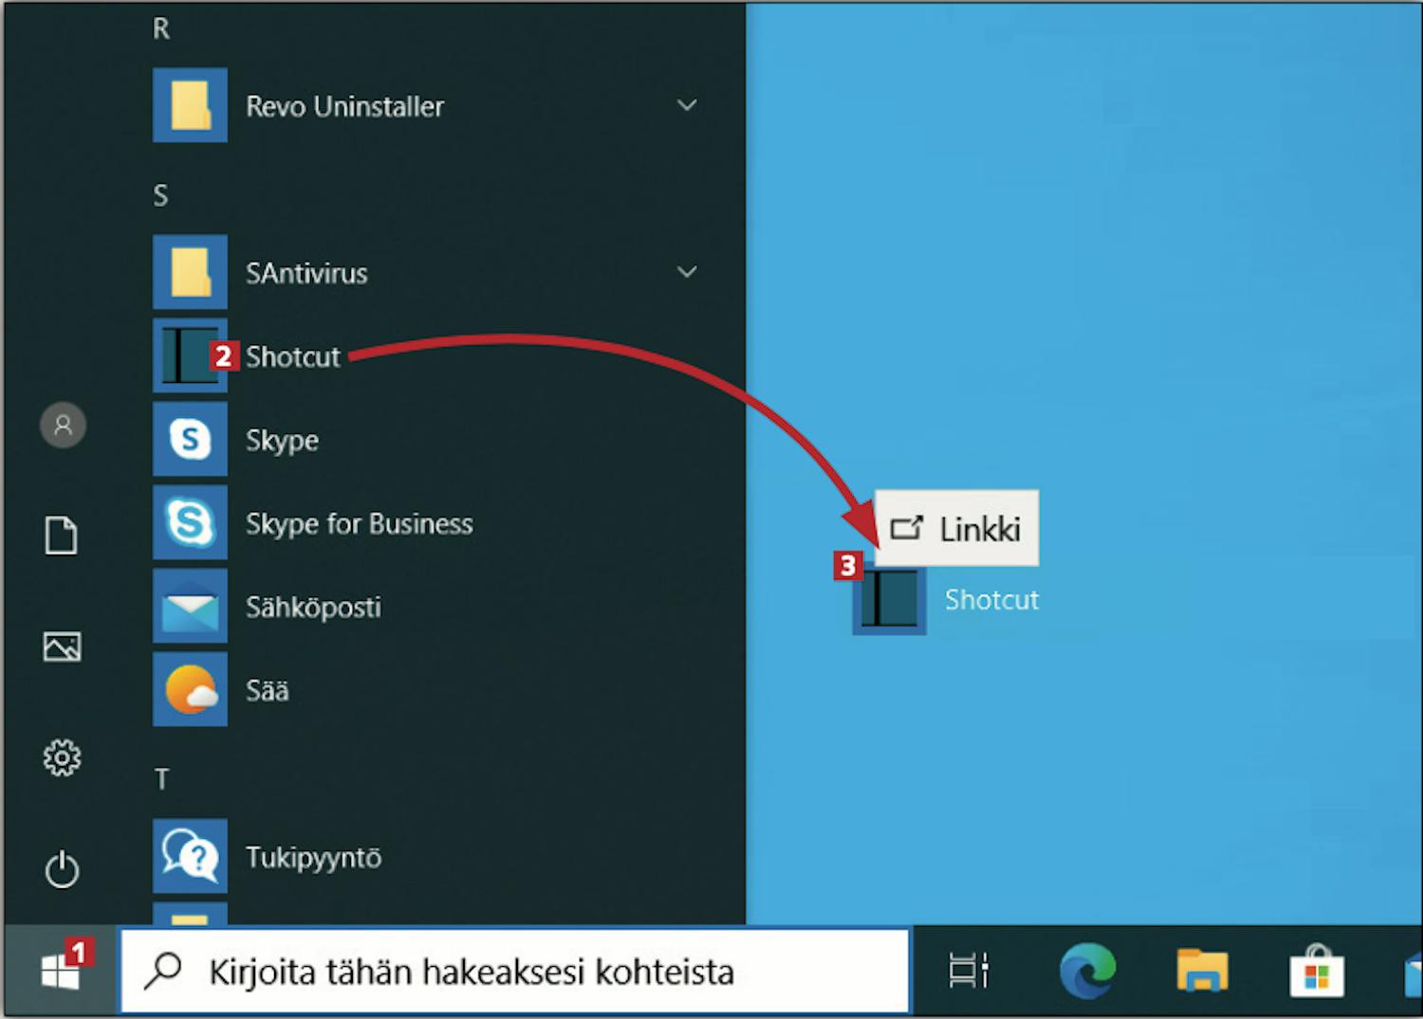Click the Skype for Business label
The height and width of the screenshot is (1019, 1423).
[360, 524]
